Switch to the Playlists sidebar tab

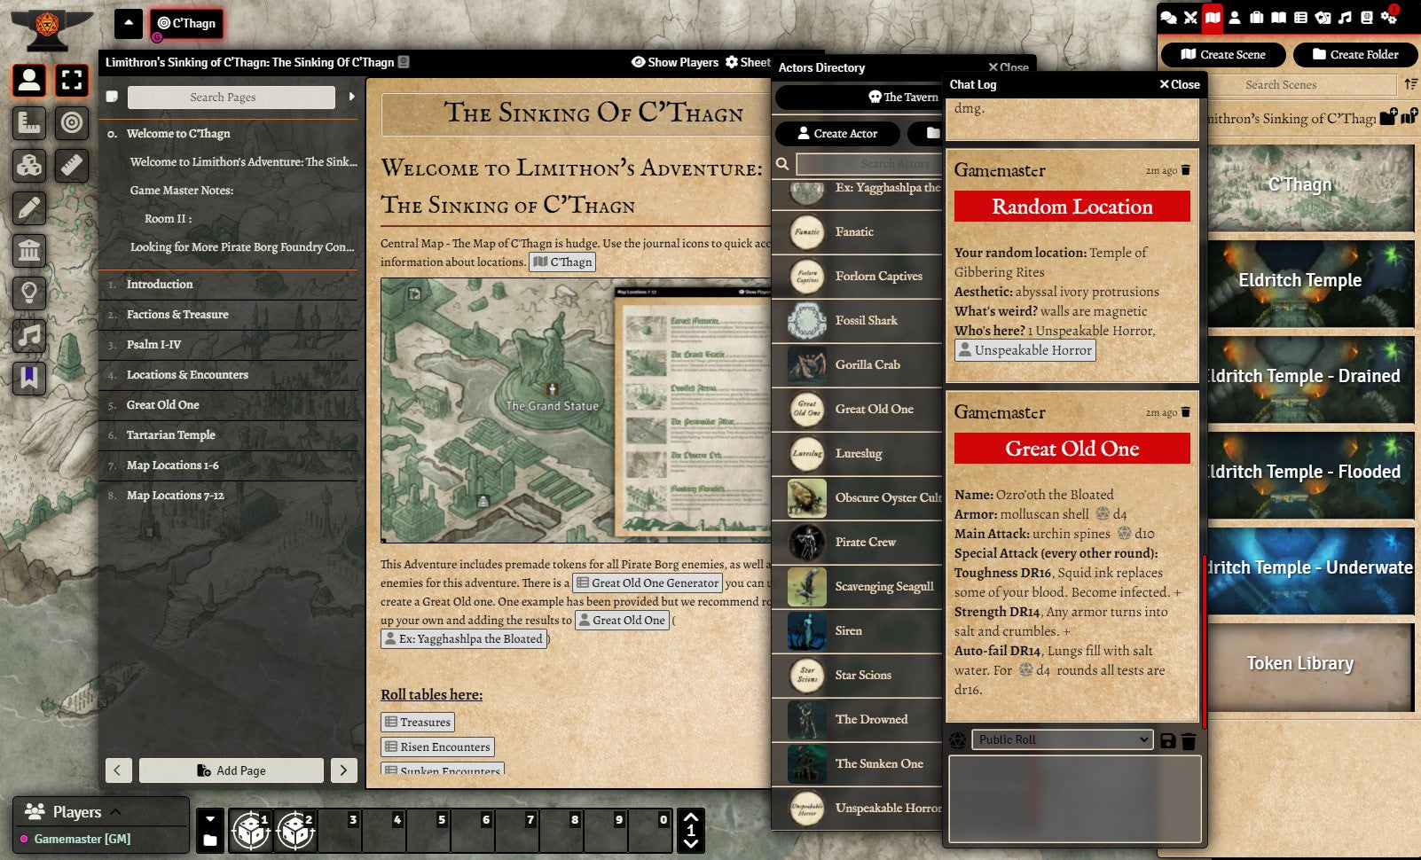1345,18
